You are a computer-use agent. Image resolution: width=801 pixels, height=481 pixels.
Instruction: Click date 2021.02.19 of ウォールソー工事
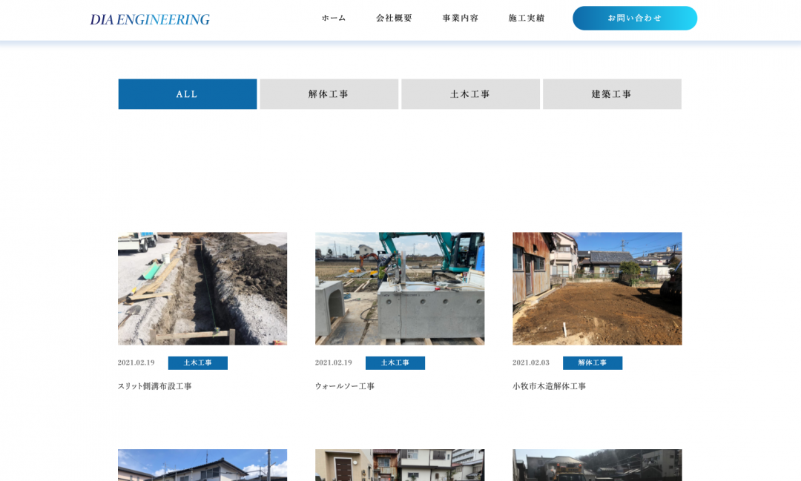pyautogui.click(x=334, y=362)
